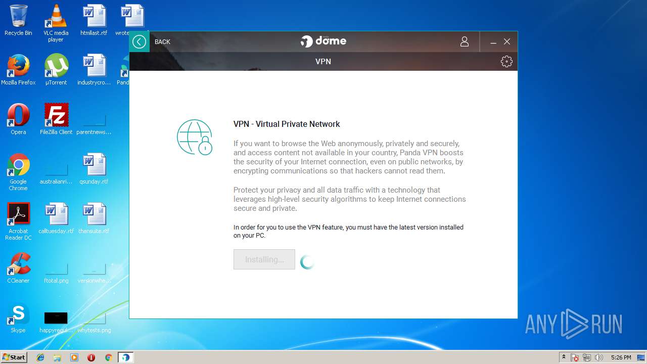The image size is (647, 364).
Task: Select the Skype desktop shortcut
Action: click(18, 317)
